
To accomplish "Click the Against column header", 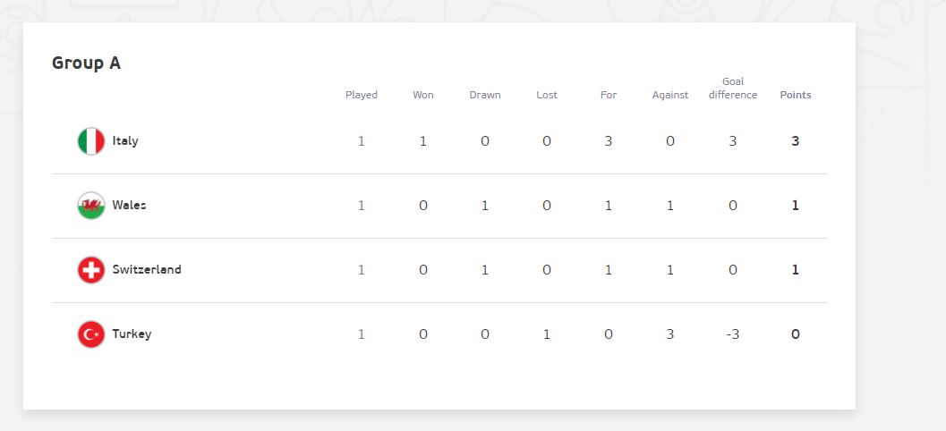I will click(x=670, y=95).
